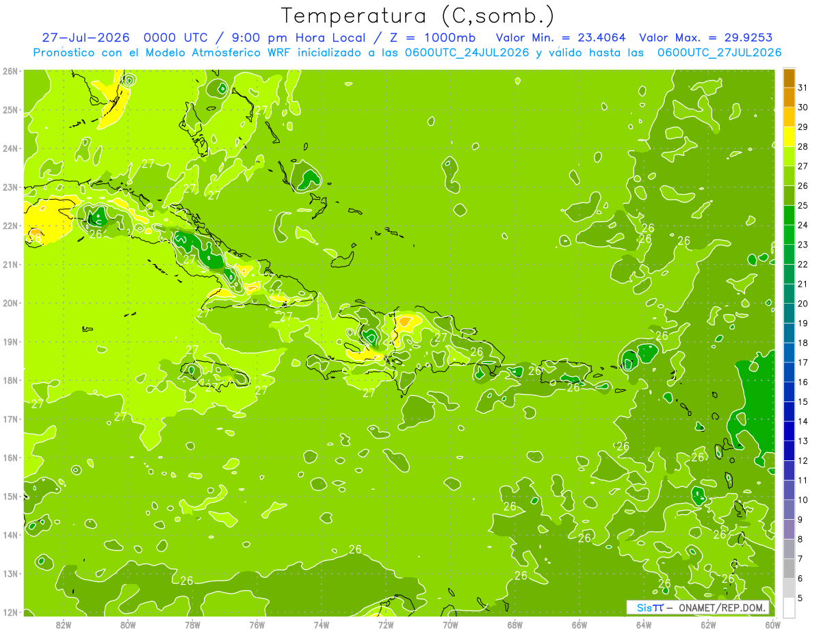Pick the purple swatch between 9 and 10
The width and height of the screenshot is (821, 634).
click(790, 510)
